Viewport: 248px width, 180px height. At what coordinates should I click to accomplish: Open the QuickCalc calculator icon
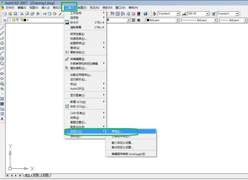(x=139, y=14)
